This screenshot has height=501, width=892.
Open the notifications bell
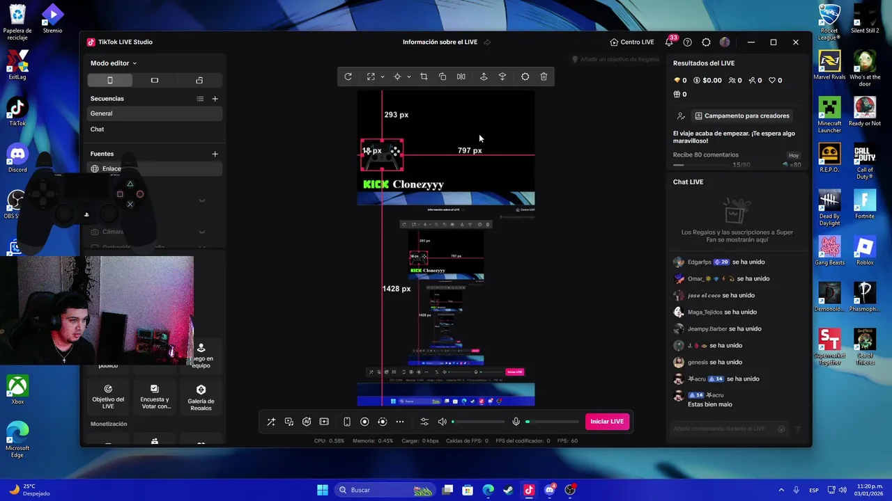(x=669, y=42)
